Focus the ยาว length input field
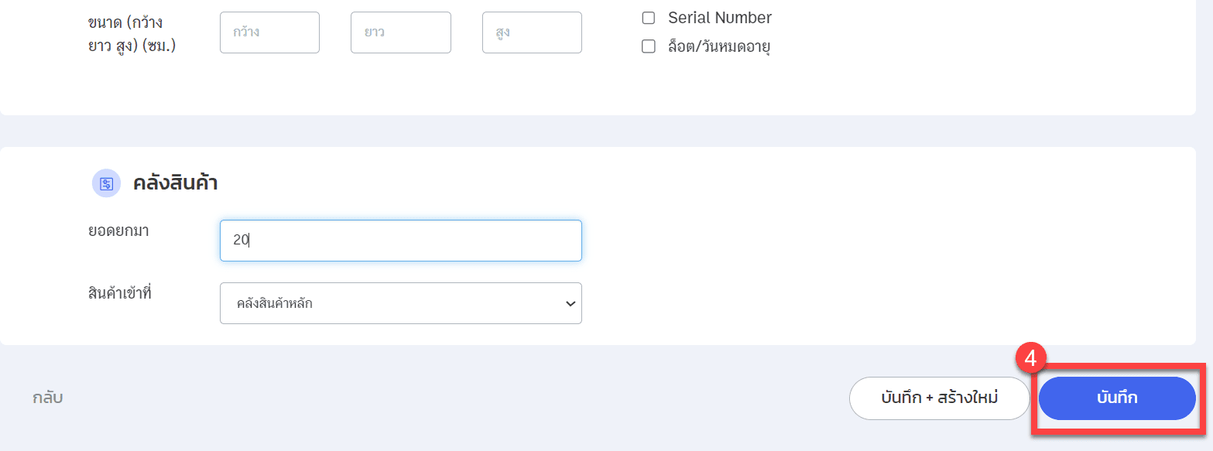 point(401,32)
